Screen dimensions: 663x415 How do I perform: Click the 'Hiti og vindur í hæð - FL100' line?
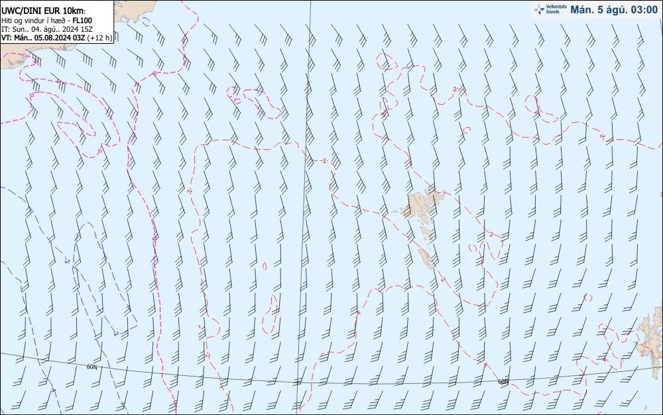46,21
